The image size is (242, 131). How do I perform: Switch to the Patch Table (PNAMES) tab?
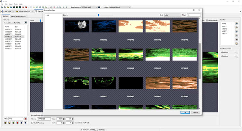pyautogui.click(x=19, y=16)
